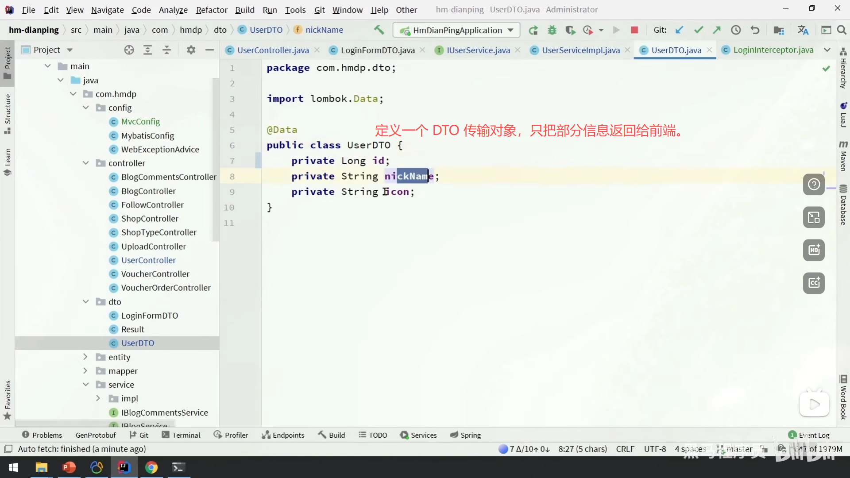Switch to UserServiceImpl.java tab
Viewport: 850px width, 478px height.
coord(580,50)
